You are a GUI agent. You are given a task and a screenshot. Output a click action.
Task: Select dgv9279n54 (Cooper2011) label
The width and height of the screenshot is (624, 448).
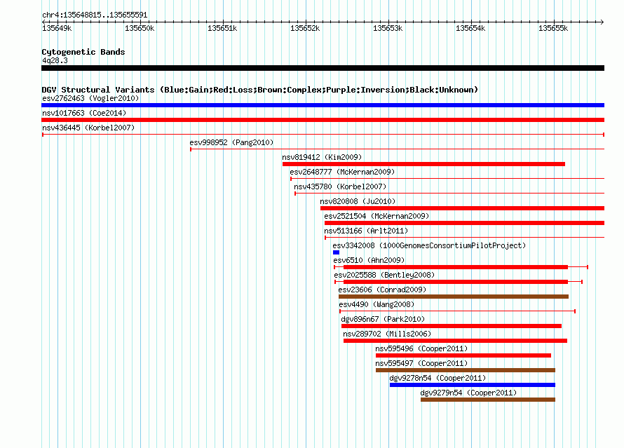(468, 393)
